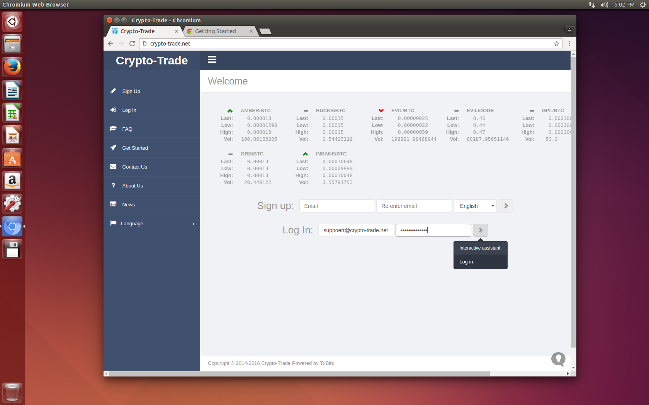
Task: Click the Crypto-Trade logo title
Action: click(152, 61)
